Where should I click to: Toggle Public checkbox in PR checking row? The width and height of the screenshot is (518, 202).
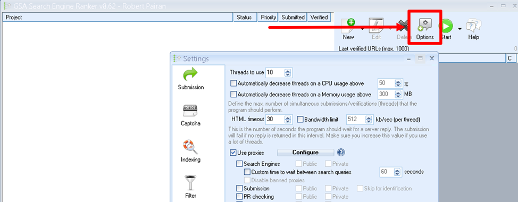(299, 197)
